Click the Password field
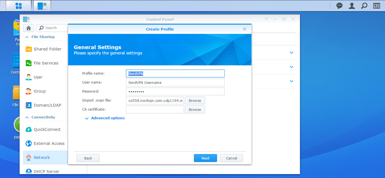The width and height of the screenshot is (385, 178). pos(175,91)
